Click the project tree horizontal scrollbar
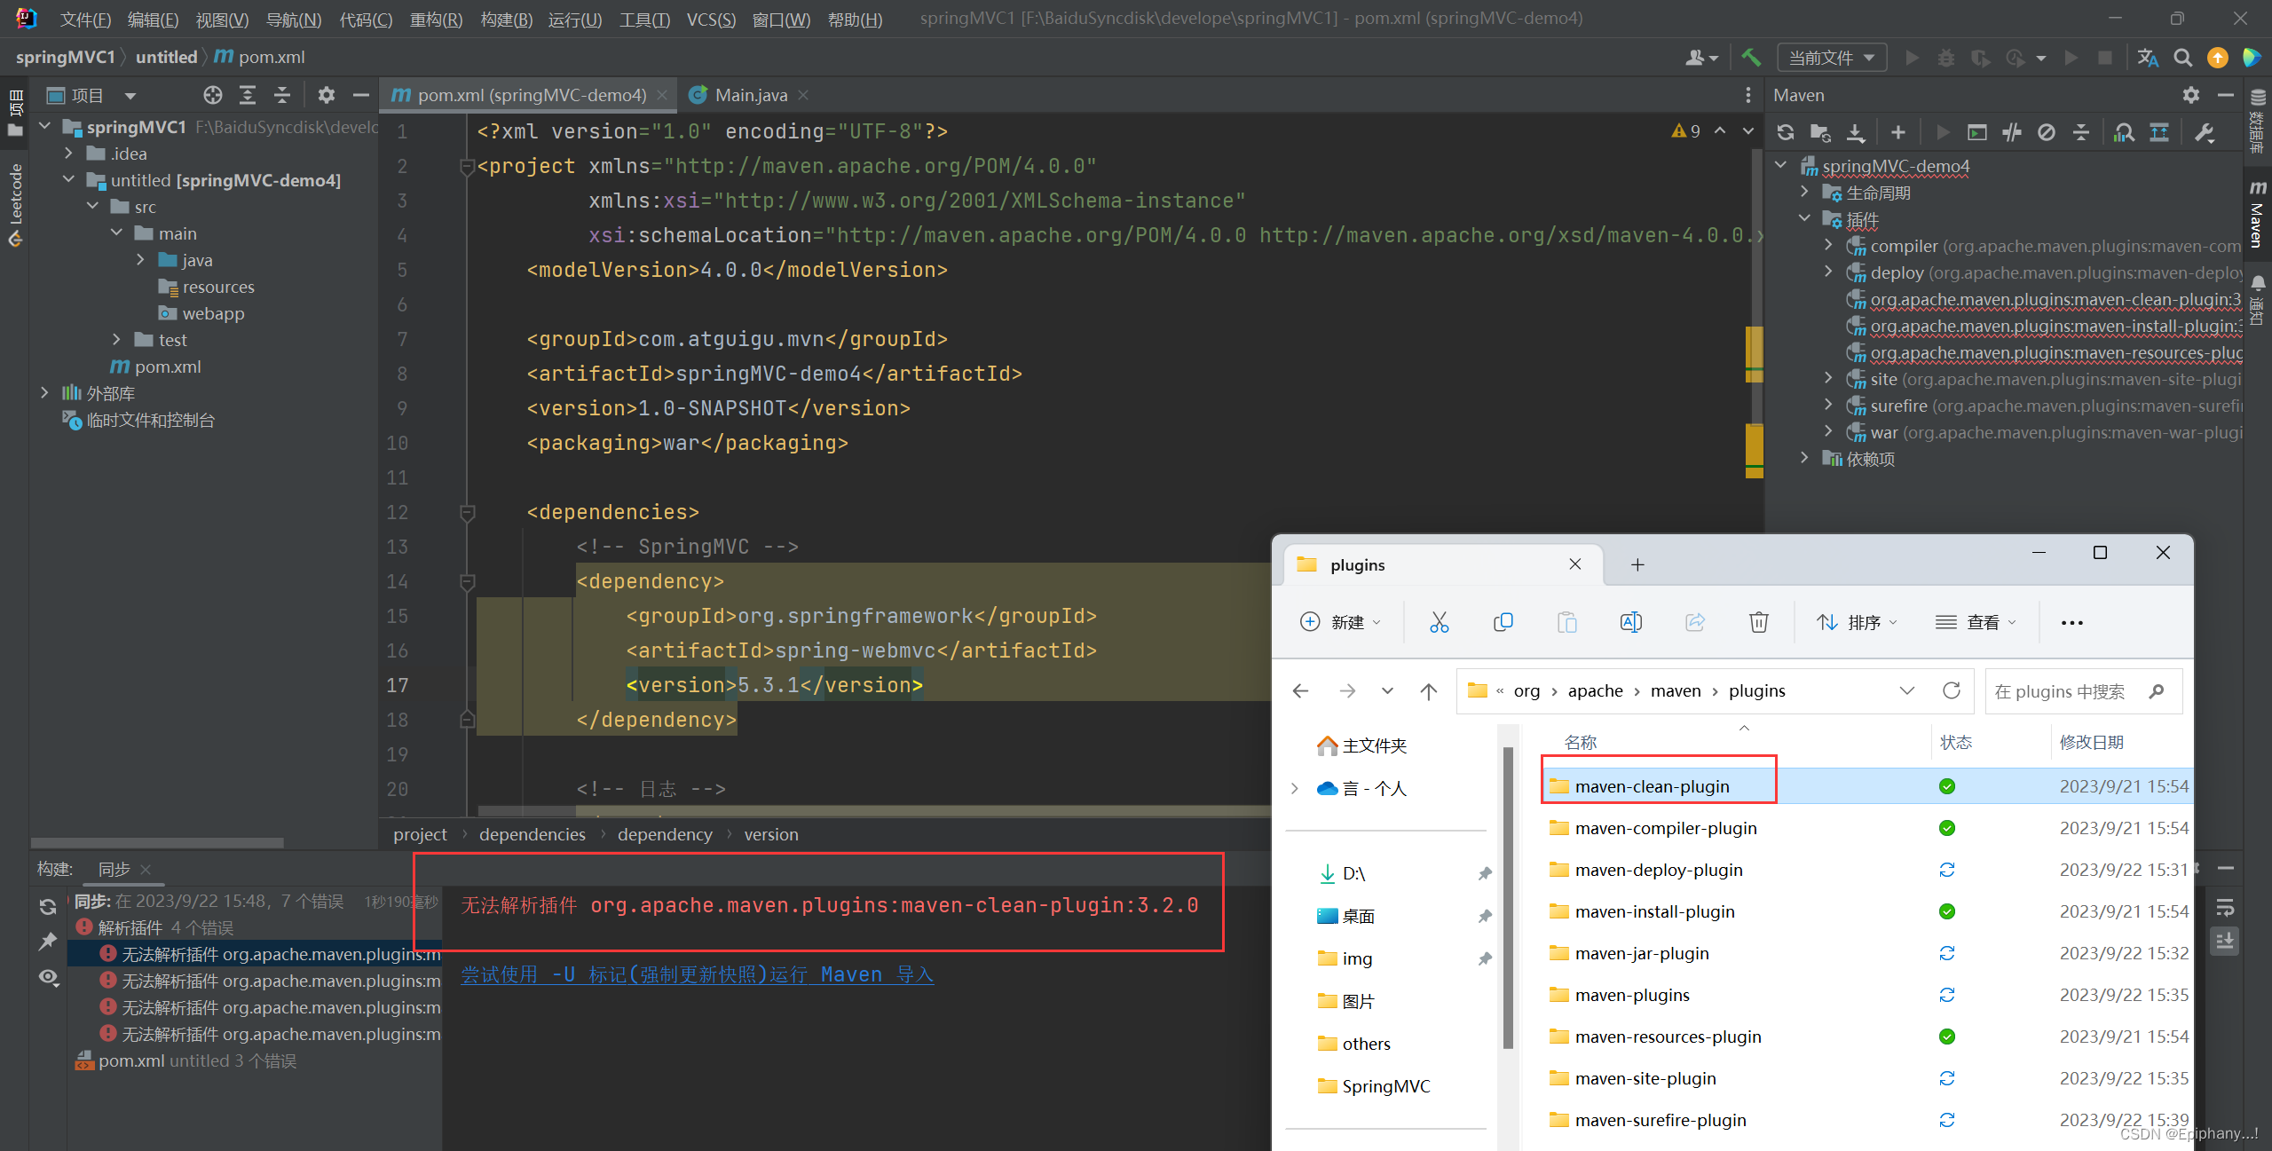This screenshot has height=1151, width=2272. point(157,842)
